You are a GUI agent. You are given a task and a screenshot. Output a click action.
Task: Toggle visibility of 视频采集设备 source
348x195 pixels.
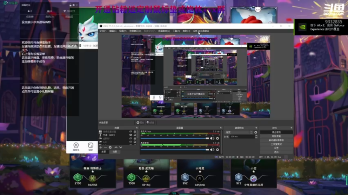[130, 132]
